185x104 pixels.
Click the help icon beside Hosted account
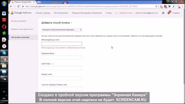tap(134, 13)
